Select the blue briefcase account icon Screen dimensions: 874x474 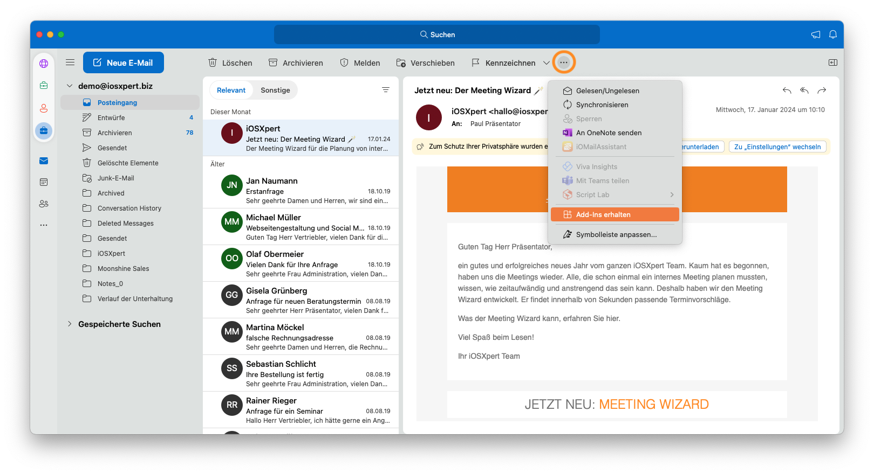coord(44,130)
